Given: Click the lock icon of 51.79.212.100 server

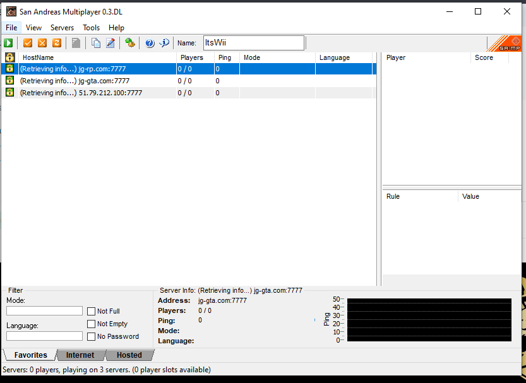Looking at the screenshot, I should pos(9,93).
